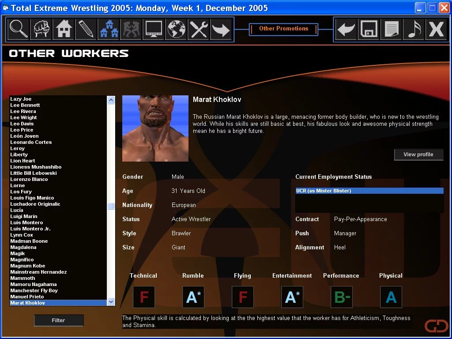Open the pencil edit icon
452x339 pixels.
tap(86, 29)
